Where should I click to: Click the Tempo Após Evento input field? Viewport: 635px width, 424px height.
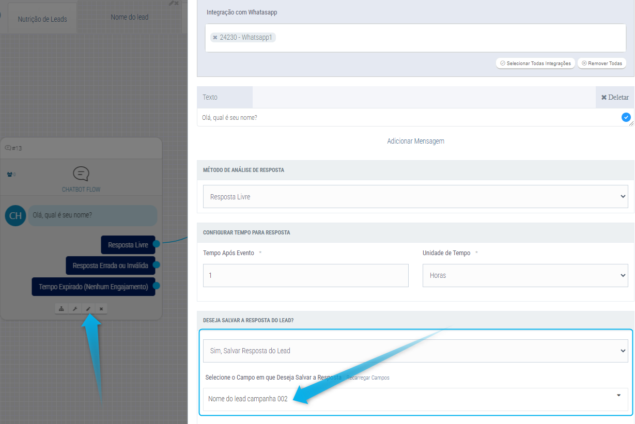click(x=305, y=276)
